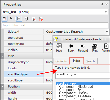
Task: Toggle categorized sort view icon
Action: click(5, 19)
